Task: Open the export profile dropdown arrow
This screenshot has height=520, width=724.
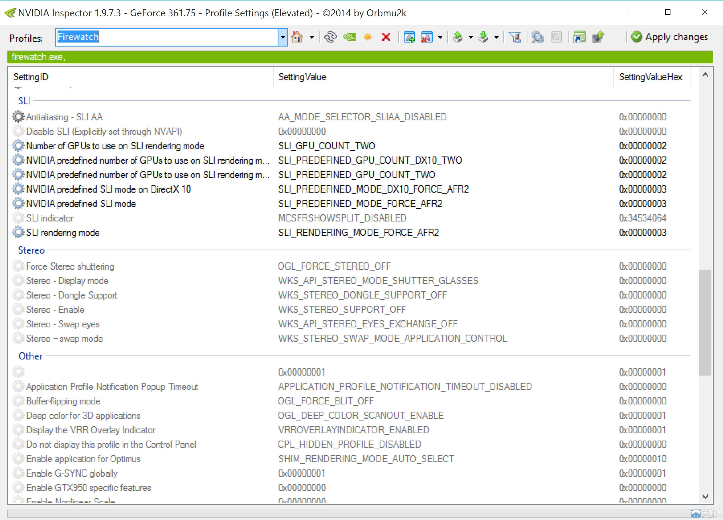Action: [470, 37]
